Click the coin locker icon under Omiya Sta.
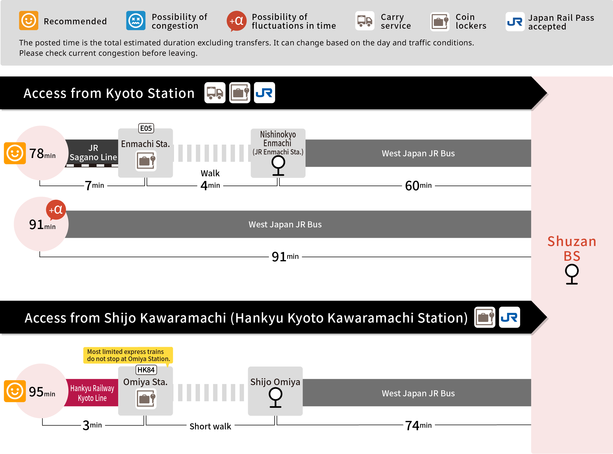 (x=146, y=399)
